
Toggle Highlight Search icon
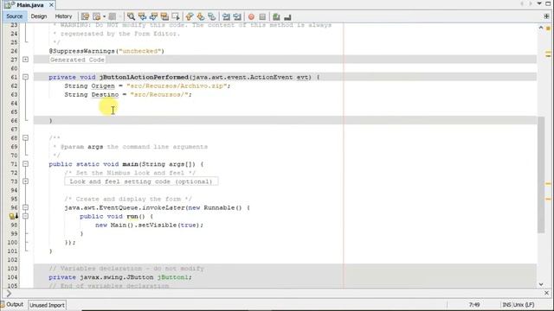(164, 16)
